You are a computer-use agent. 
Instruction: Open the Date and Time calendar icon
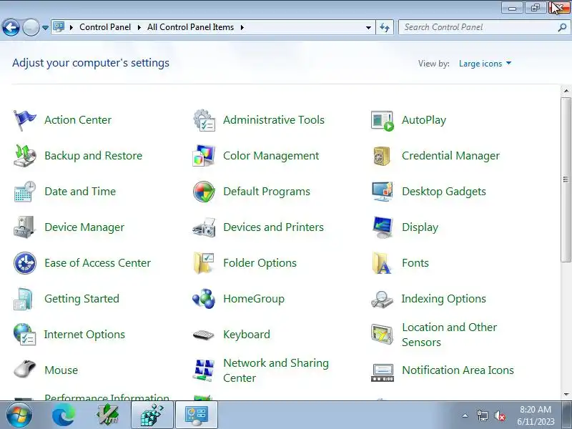pyautogui.click(x=24, y=192)
